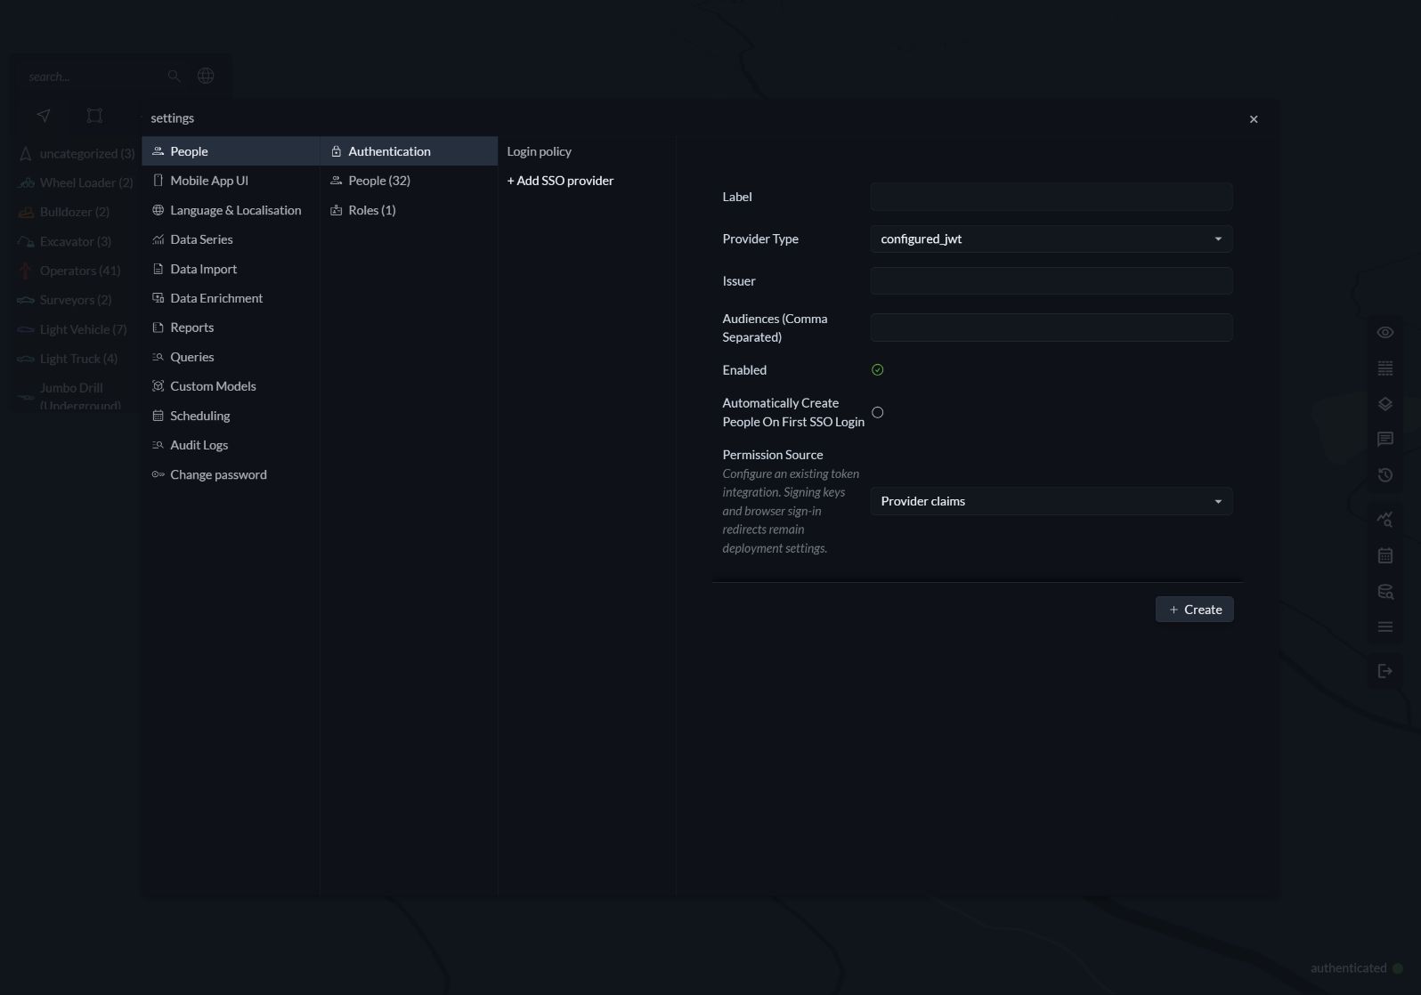Open the Queries settings
Image resolution: width=1421 pixels, height=995 pixels.
point(230,357)
